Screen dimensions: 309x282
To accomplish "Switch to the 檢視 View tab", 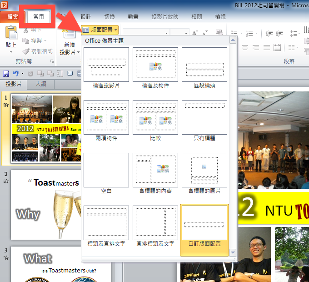I will pos(220,17).
